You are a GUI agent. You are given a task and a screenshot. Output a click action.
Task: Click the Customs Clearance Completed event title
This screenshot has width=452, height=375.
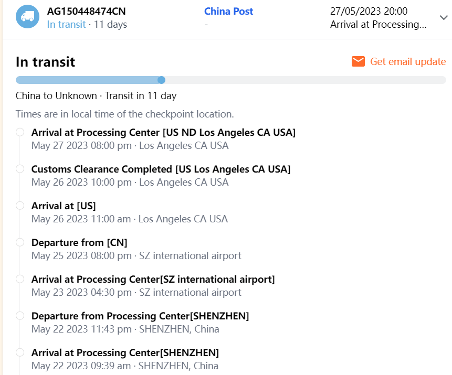point(161,169)
